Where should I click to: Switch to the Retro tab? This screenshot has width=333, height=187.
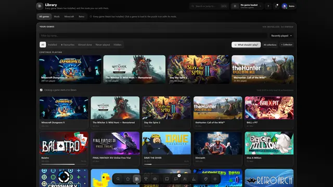[81, 17]
